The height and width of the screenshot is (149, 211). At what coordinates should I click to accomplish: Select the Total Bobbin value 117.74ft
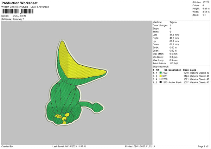point(174,63)
